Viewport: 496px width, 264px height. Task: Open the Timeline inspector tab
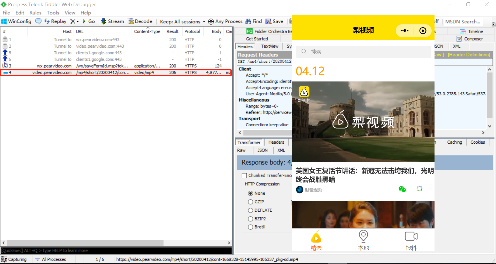point(471,31)
